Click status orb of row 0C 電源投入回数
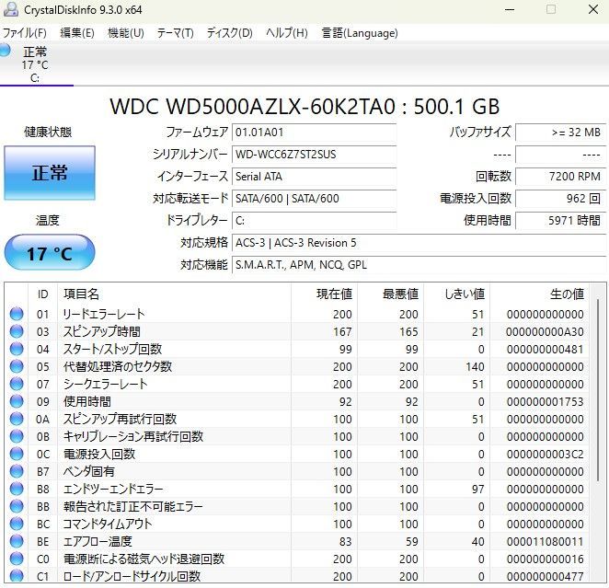The height and width of the screenshot is (588, 609). pyautogui.click(x=17, y=454)
